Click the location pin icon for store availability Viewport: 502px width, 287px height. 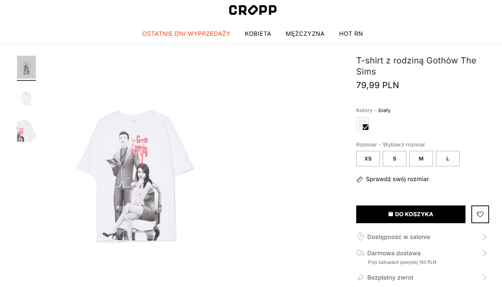tap(361, 237)
